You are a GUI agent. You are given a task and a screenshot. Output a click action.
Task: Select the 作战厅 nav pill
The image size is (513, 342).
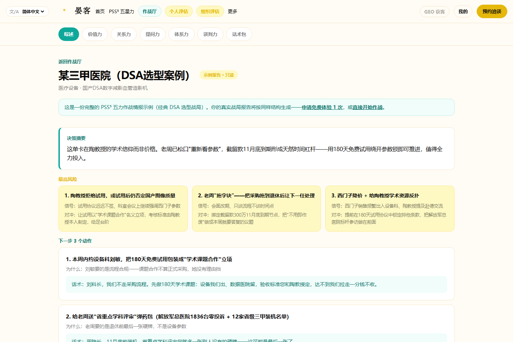(x=150, y=11)
